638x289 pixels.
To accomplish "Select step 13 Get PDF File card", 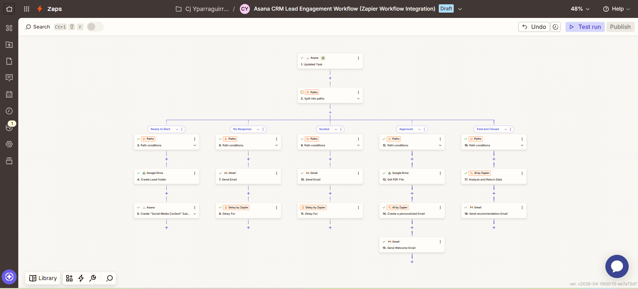I will click(412, 176).
